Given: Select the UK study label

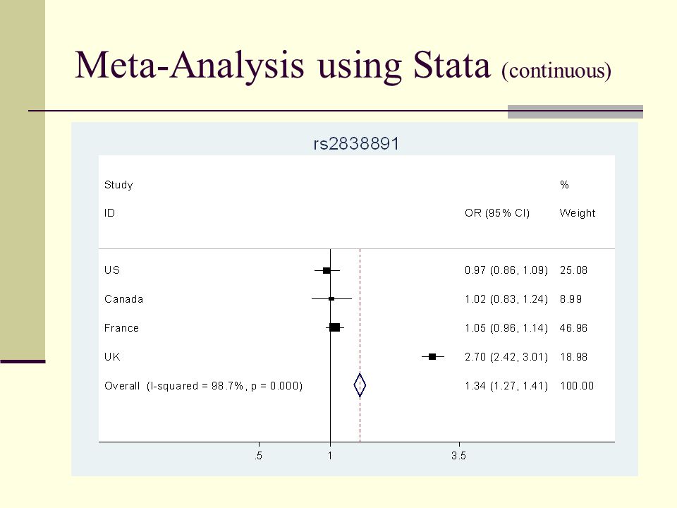Looking at the screenshot, I should coord(112,357).
